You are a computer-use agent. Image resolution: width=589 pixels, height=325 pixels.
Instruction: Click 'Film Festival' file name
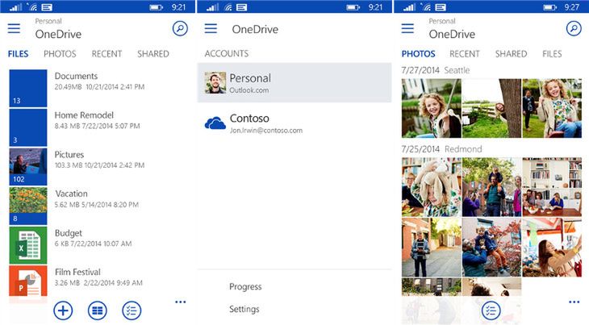tap(77, 272)
